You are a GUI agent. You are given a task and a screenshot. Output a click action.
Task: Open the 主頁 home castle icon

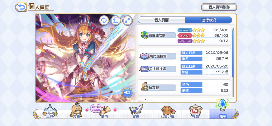click(50, 112)
